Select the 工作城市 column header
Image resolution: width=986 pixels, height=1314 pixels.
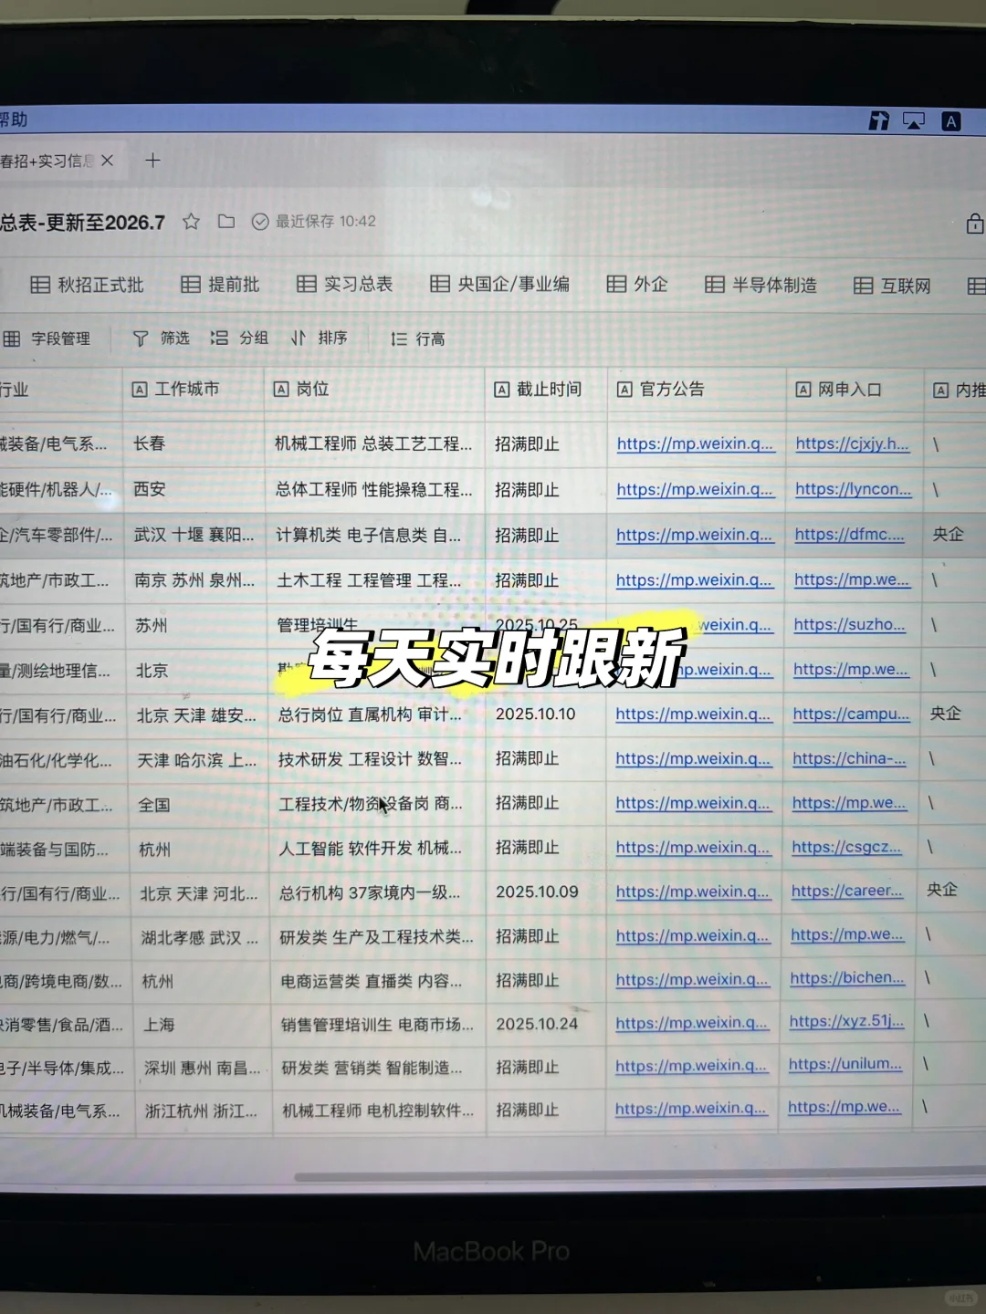(x=193, y=390)
